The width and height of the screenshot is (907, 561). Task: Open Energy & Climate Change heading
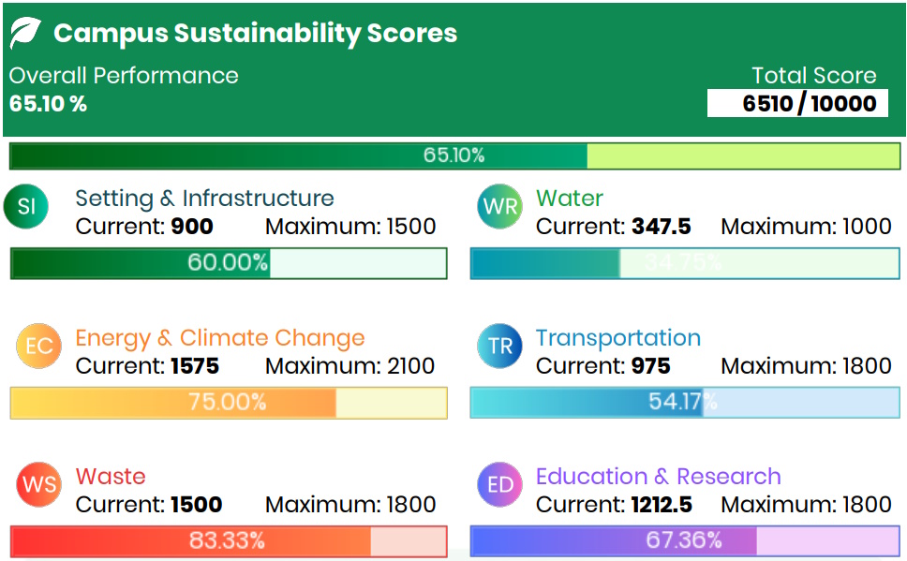click(x=220, y=338)
